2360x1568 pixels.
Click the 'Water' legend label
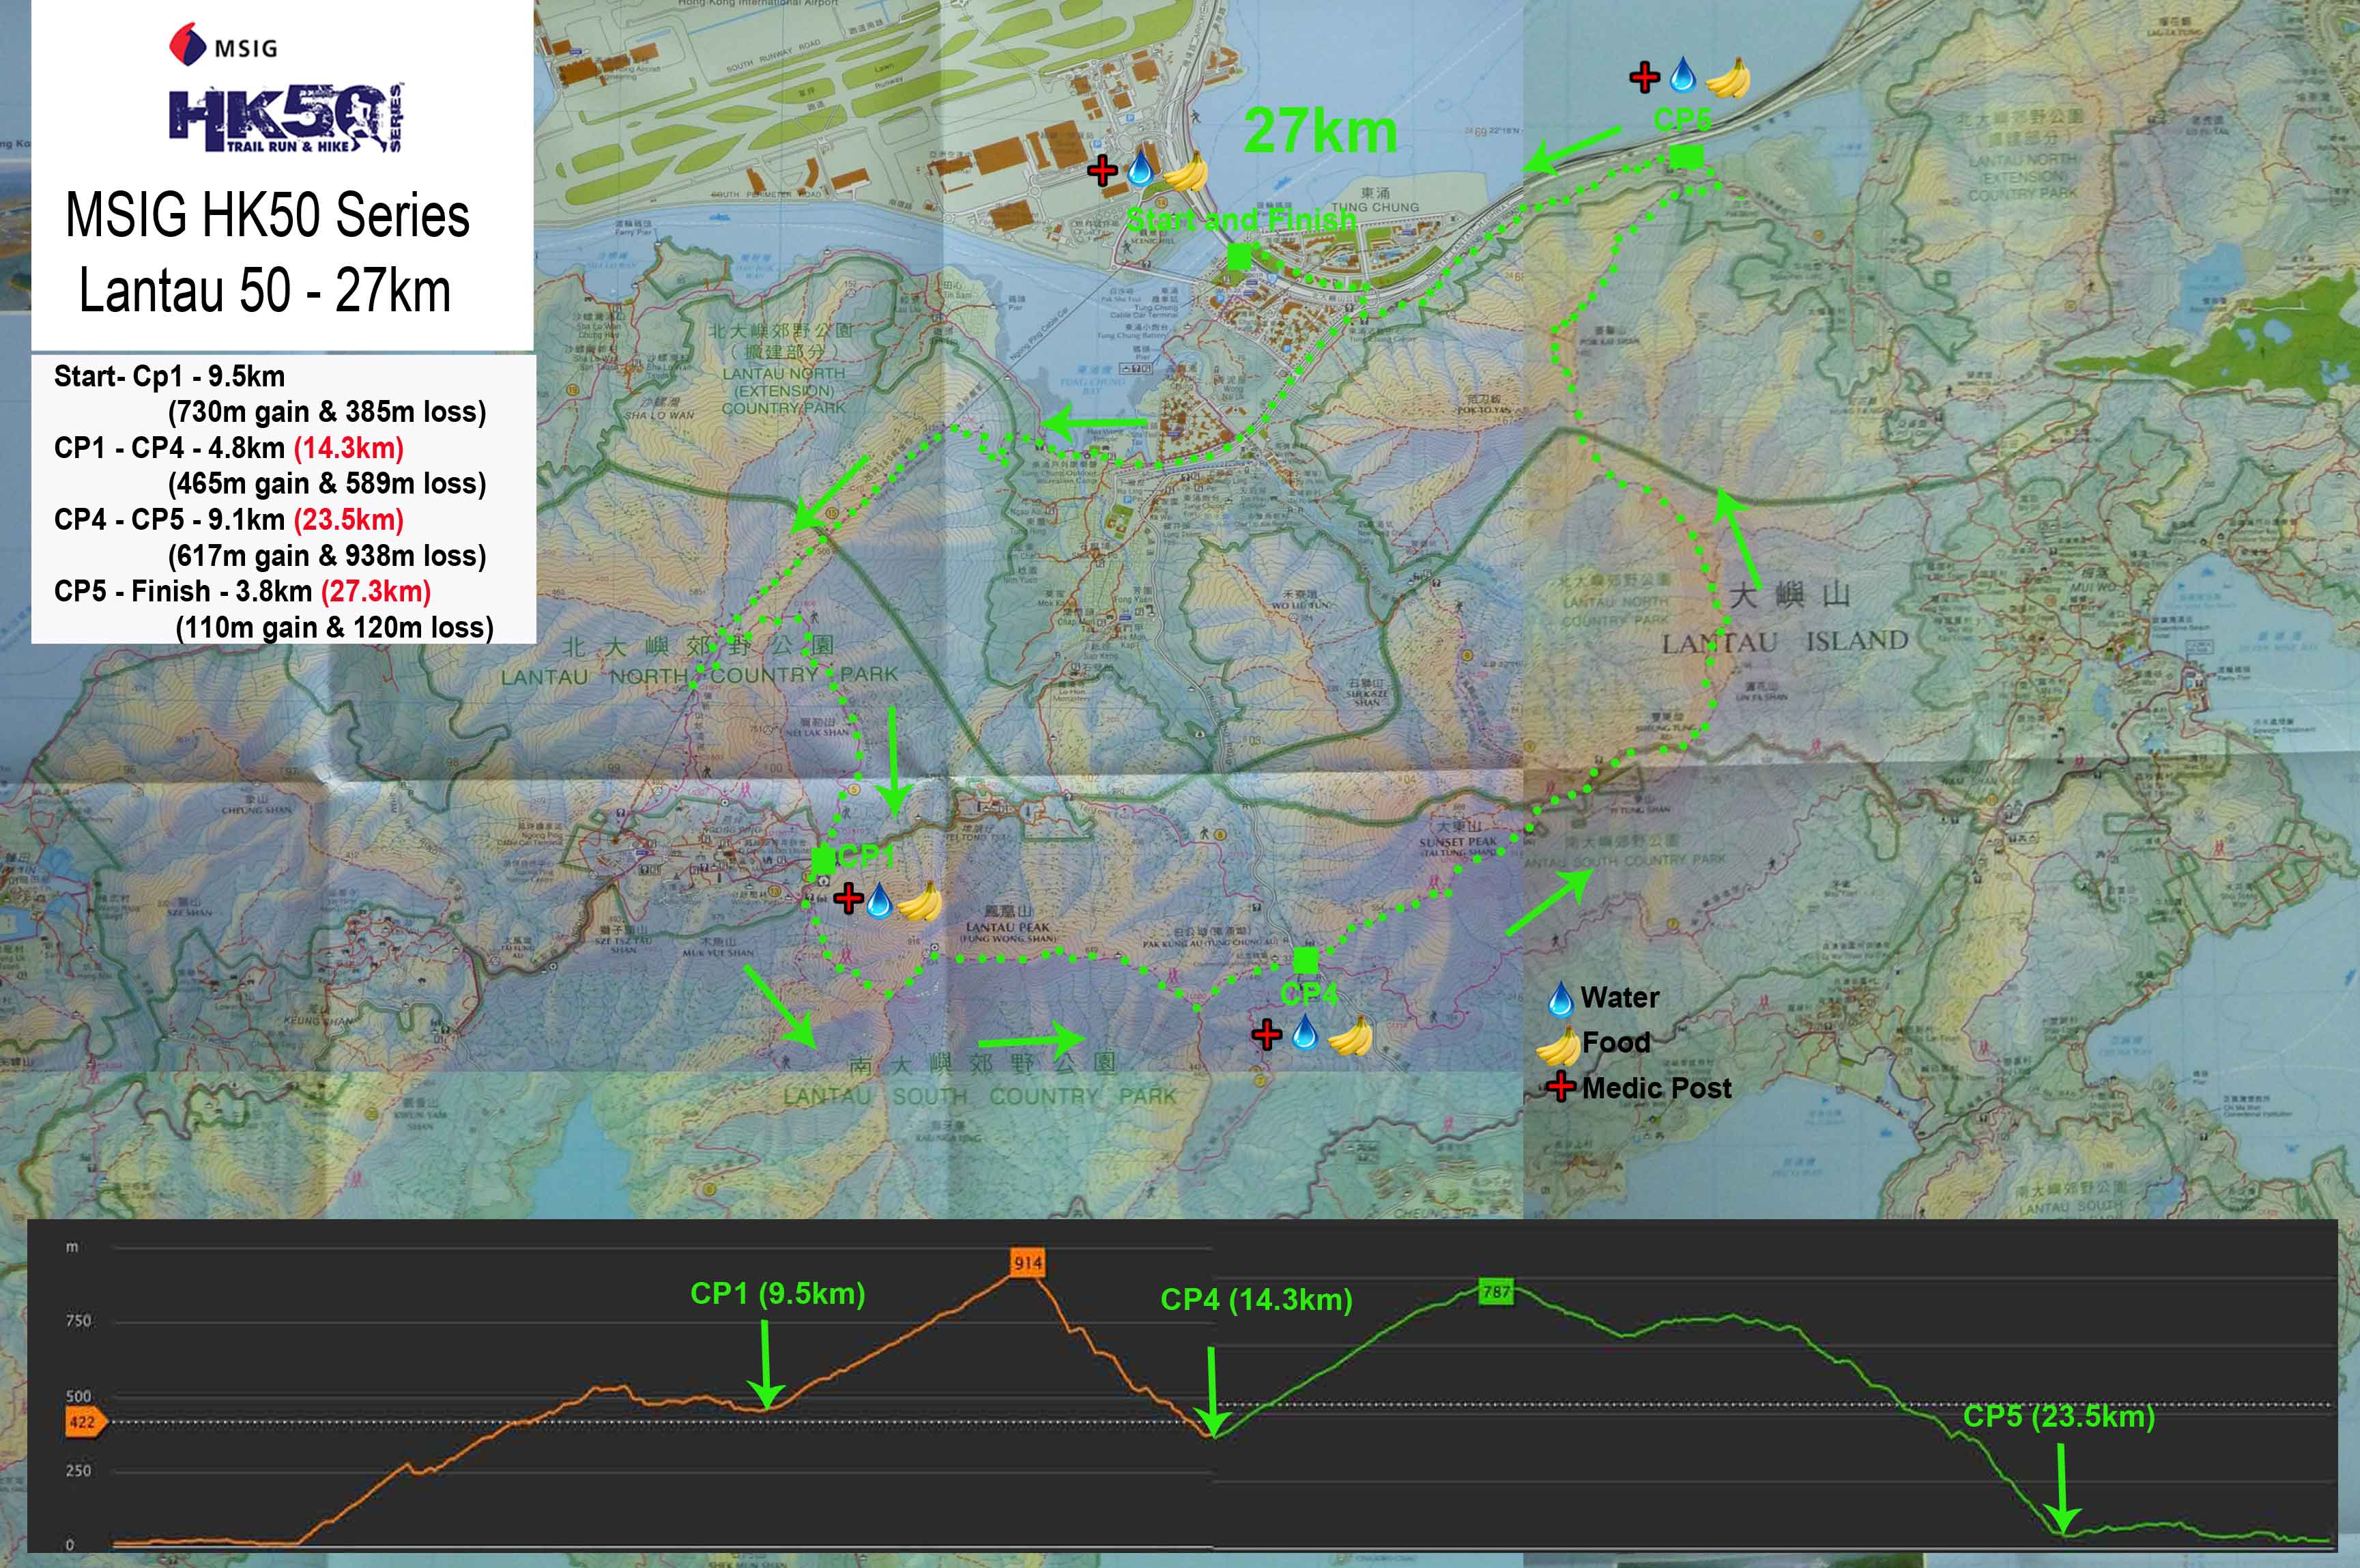click(1620, 997)
